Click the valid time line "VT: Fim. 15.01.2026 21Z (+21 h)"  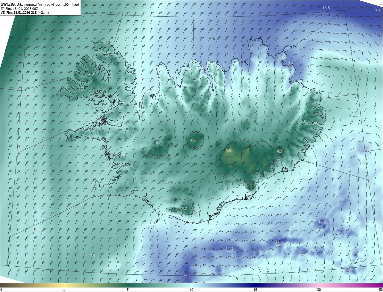pyautogui.click(x=25, y=13)
